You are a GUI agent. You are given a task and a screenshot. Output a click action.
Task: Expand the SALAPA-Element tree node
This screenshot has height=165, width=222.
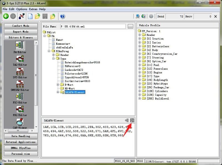[x=58, y=92]
